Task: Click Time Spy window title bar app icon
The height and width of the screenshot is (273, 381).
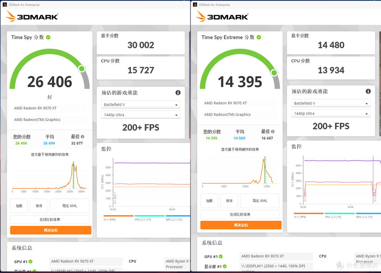Action: (5, 5)
